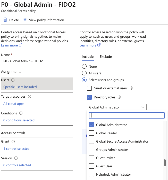Click the info icon next to Target resources
The height and width of the screenshot is (180, 168).
(x=29, y=97)
